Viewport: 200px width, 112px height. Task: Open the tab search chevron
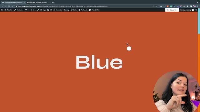197,2
